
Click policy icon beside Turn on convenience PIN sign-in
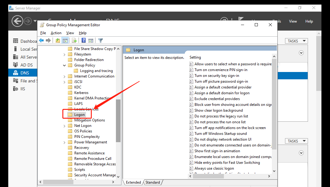[191, 70]
